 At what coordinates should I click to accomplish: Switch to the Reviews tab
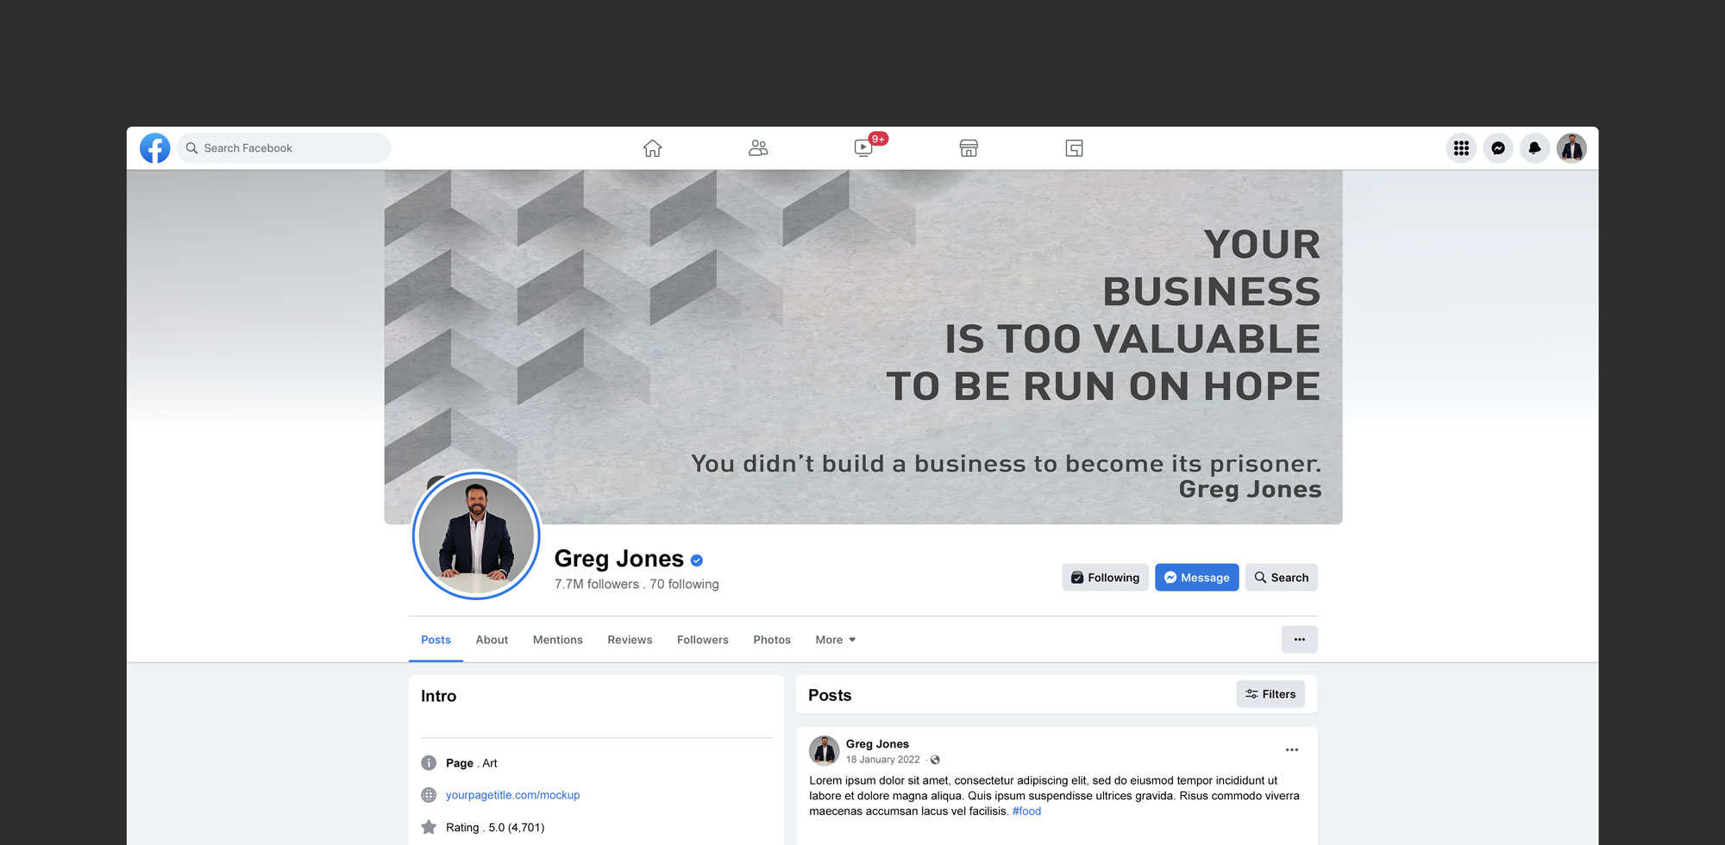coord(629,639)
